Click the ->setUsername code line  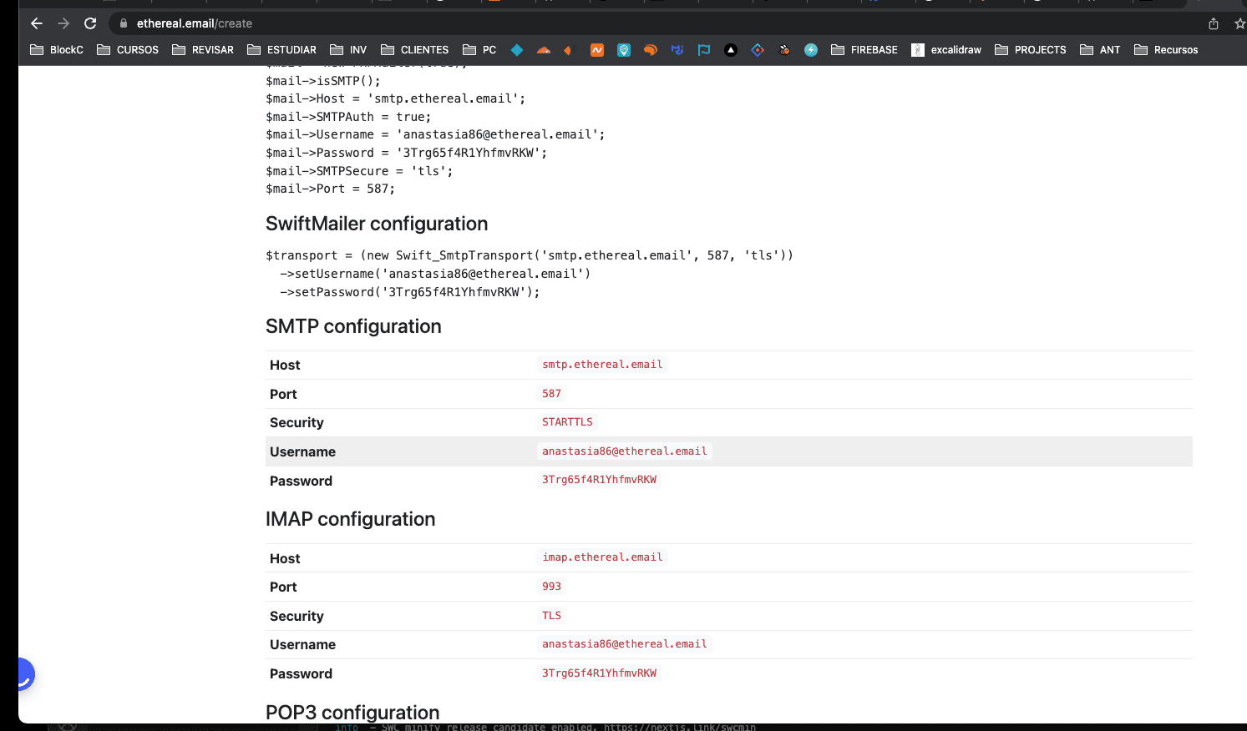pos(435,274)
